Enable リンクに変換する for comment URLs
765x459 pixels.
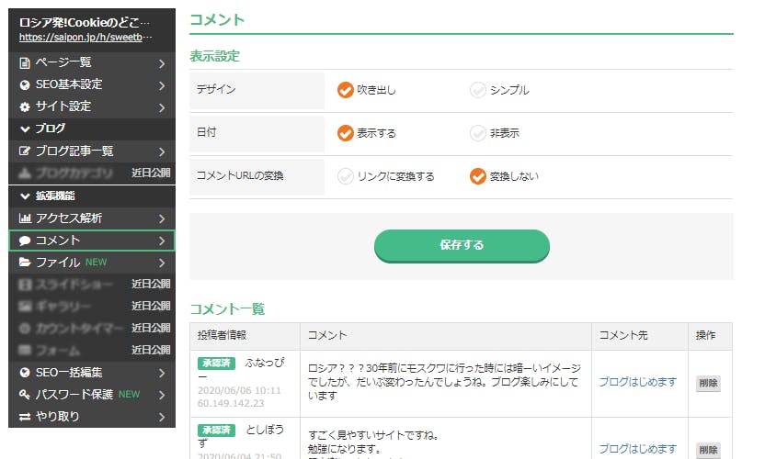pos(346,176)
